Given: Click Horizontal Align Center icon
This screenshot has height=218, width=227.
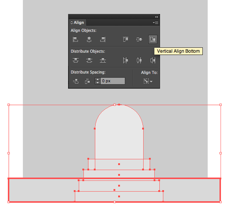Looking at the screenshot, I should pyautogui.click(x=89, y=39).
